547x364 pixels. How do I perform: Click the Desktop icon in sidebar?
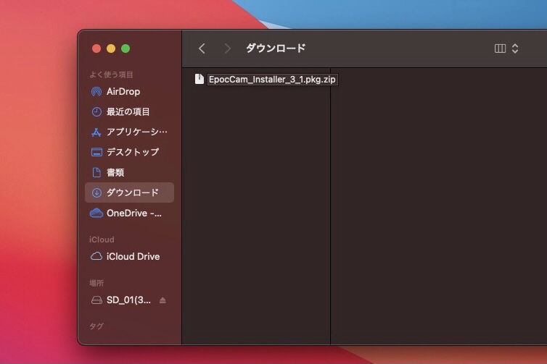tap(96, 152)
